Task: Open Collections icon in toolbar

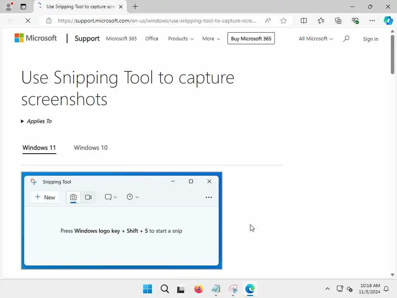Action: pos(338,21)
